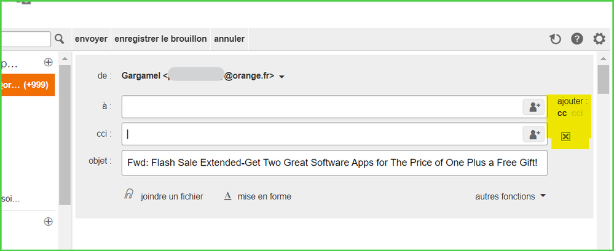Viewport: 614px width, 251px height.
Task: Click the search magnifier icon
Action: [x=59, y=39]
